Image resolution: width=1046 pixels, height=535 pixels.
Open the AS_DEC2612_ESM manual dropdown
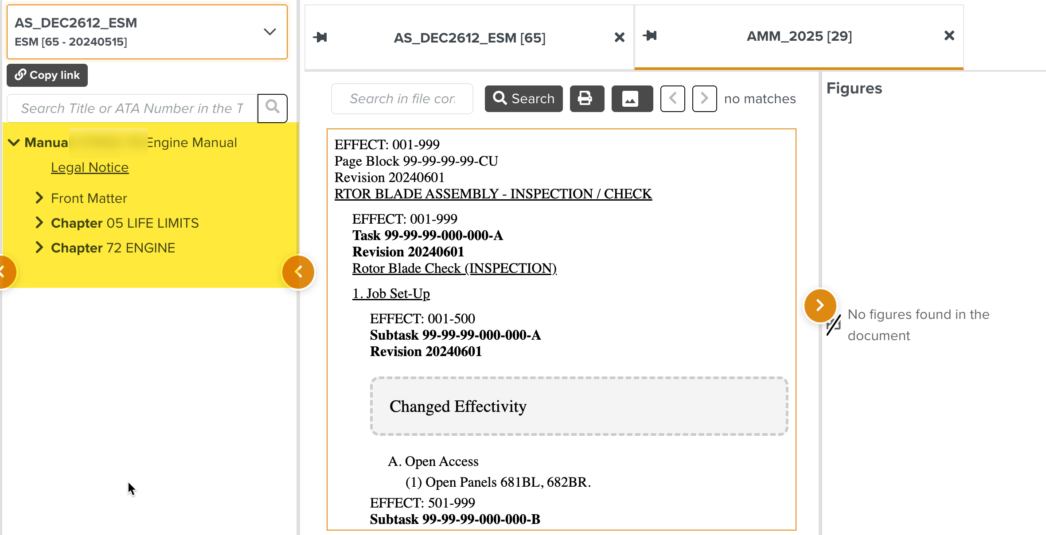pyautogui.click(x=269, y=32)
